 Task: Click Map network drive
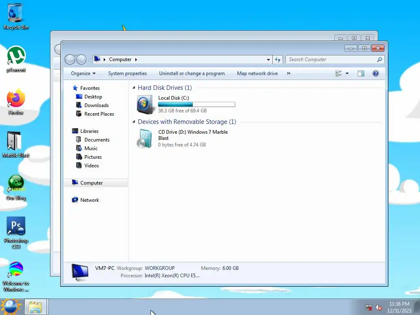257,73
